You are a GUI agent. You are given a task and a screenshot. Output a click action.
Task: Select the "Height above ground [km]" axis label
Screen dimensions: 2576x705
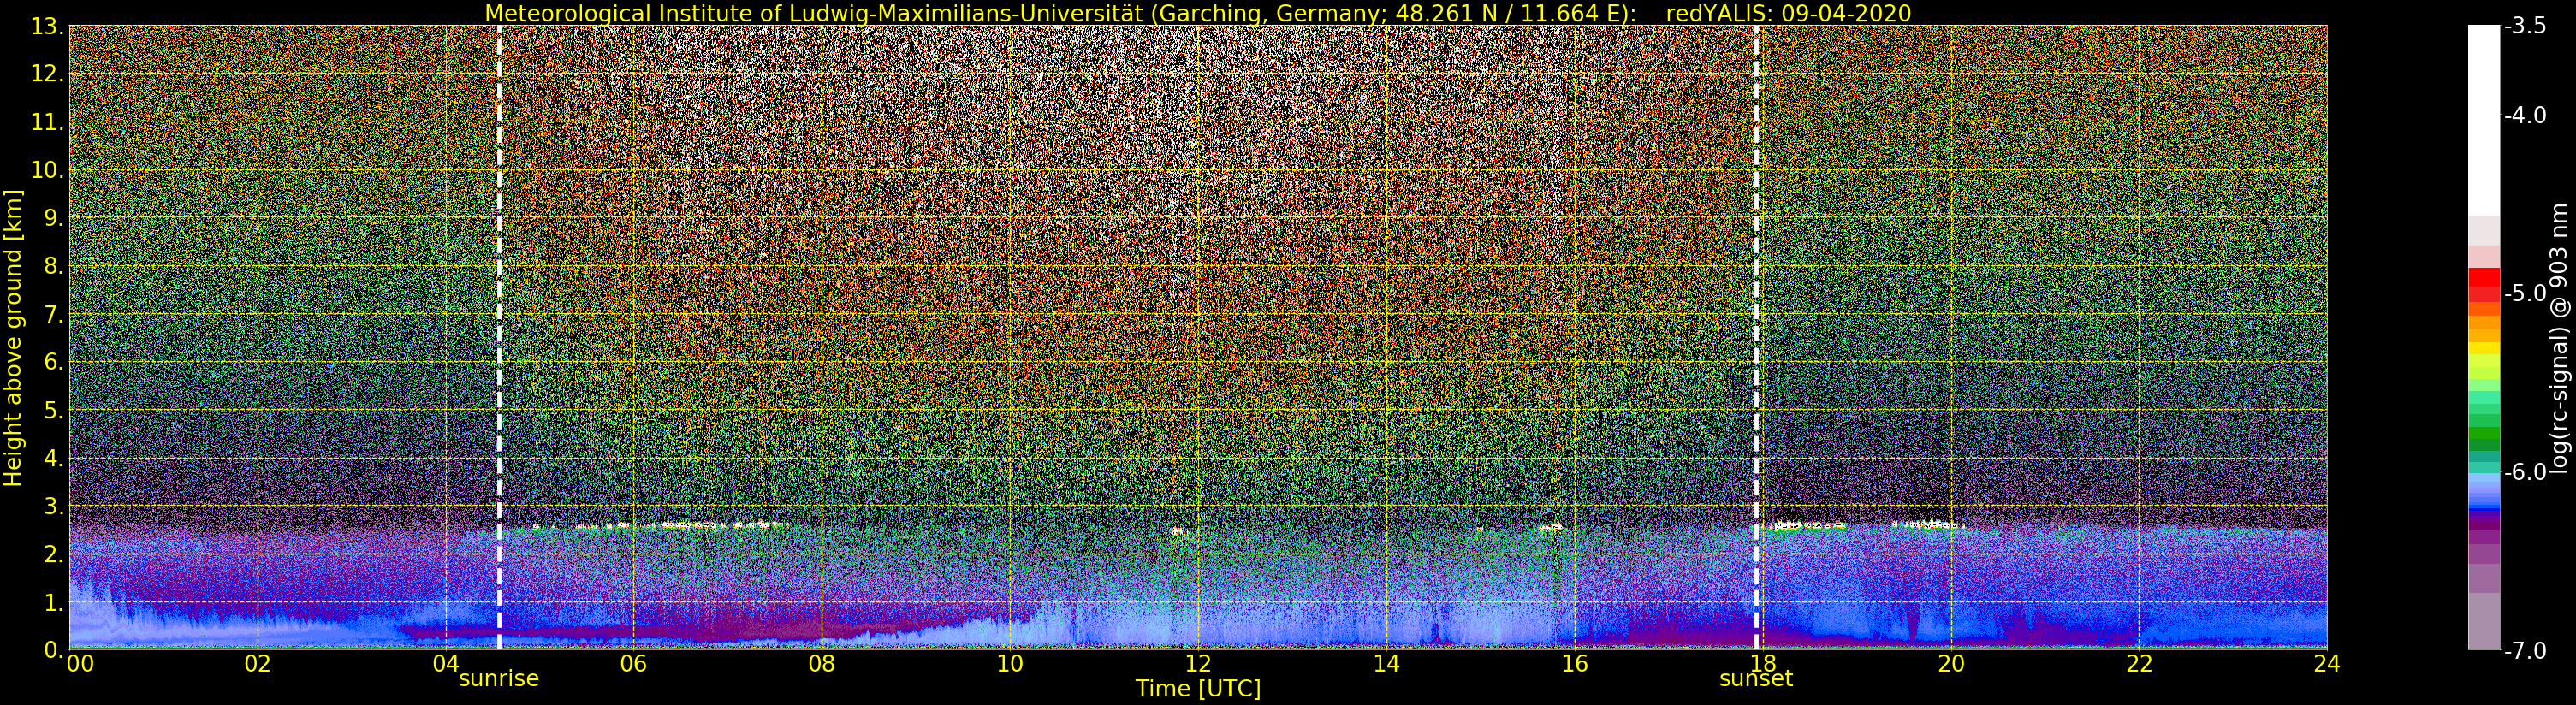[x=13, y=338]
